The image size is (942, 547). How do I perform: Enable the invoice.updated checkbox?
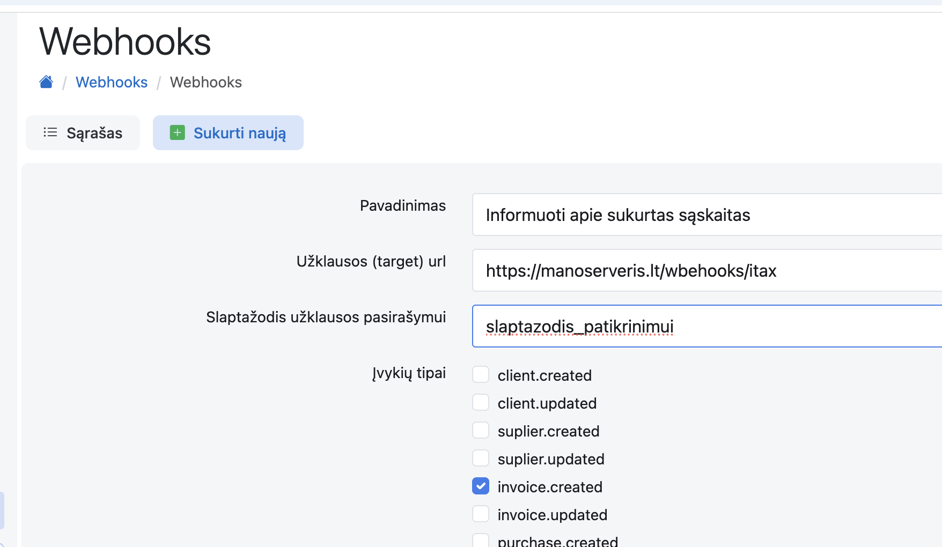click(x=481, y=514)
